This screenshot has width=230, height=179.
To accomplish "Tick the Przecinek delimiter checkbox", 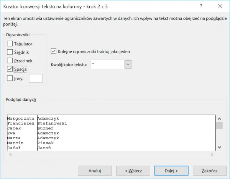I will [x=10, y=60].
